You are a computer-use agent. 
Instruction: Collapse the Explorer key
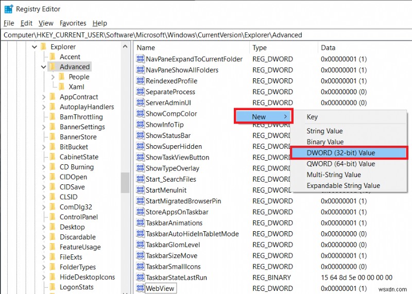coord(35,47)
